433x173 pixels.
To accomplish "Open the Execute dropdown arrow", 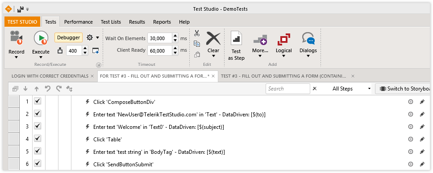I will (41, 58).
